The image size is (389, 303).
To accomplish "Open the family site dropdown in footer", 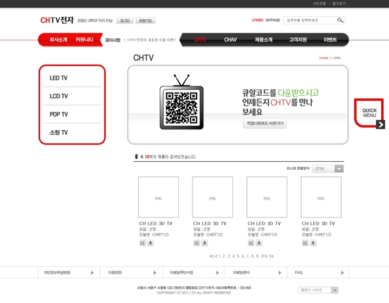I will [x=318, y=290].
